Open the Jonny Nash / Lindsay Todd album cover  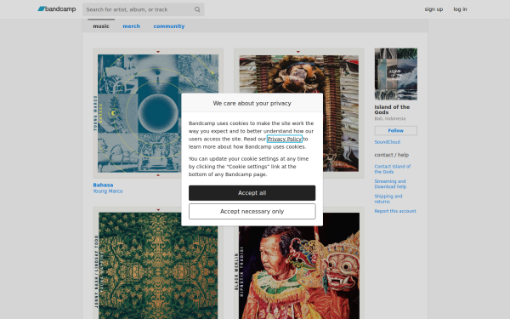tap(158, 263)
